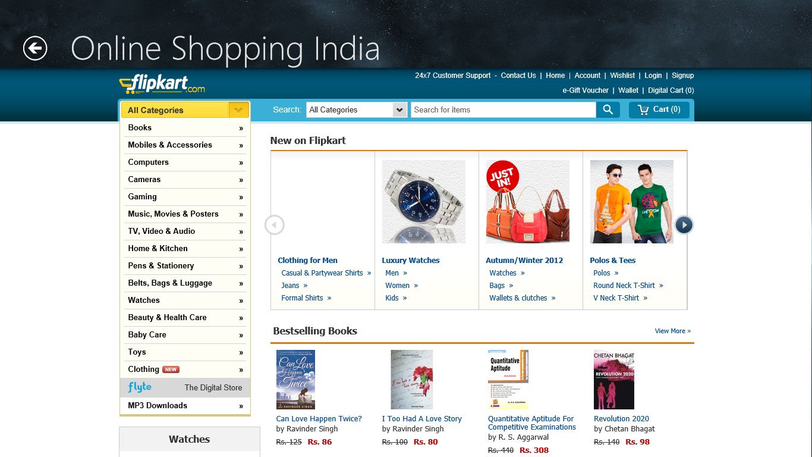Open Revolution 2020 title link

(x=621, y=419)
